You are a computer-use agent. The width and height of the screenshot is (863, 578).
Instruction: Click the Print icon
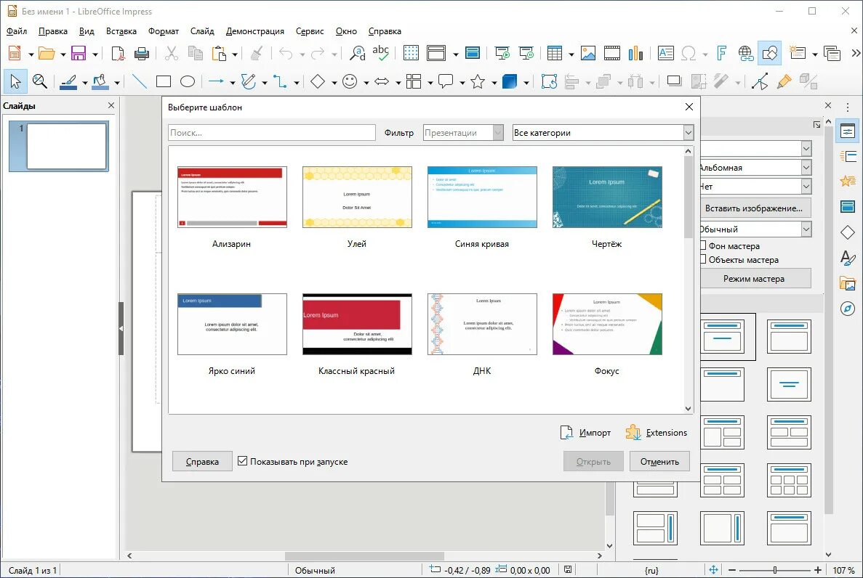tap(142, 53)
